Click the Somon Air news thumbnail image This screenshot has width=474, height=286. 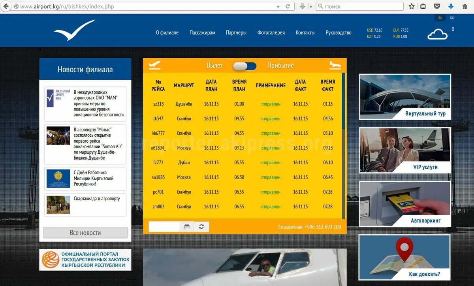(58, 136)
